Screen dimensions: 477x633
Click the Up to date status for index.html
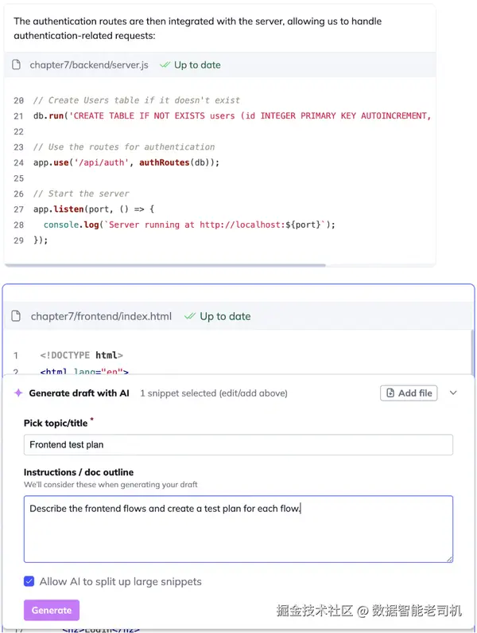[x=225, y=316]
